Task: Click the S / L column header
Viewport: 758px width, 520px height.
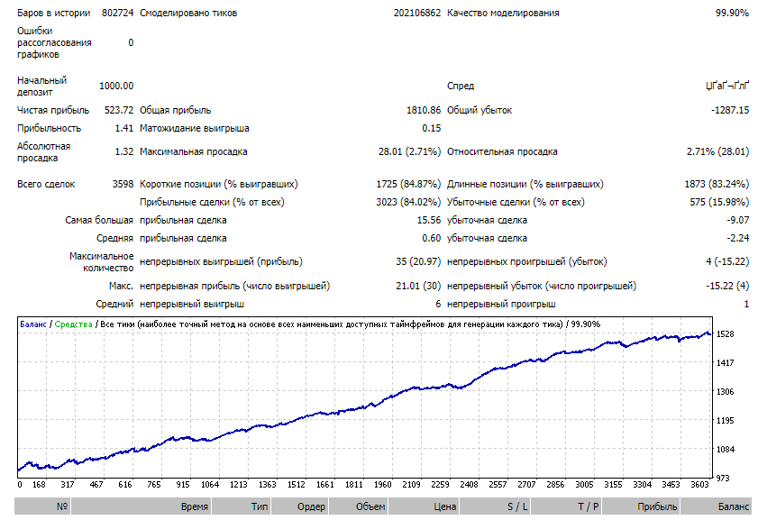Action: coord(495,506)
